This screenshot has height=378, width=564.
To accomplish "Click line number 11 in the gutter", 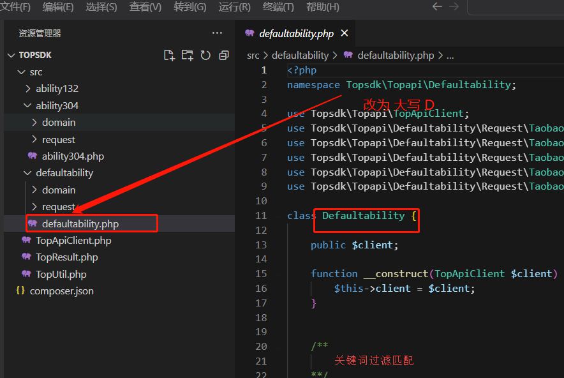I will pyautogui.click(x=261, y=216).
